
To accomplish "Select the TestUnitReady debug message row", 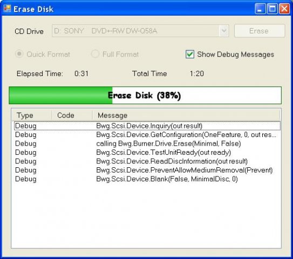I will pyautogui.click(x=147, y=153).
